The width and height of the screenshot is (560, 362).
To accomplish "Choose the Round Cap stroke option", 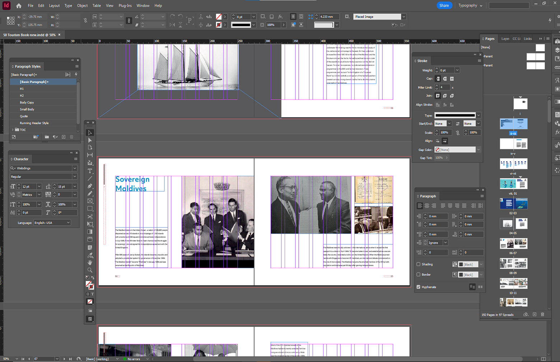I will pos(445,79).
